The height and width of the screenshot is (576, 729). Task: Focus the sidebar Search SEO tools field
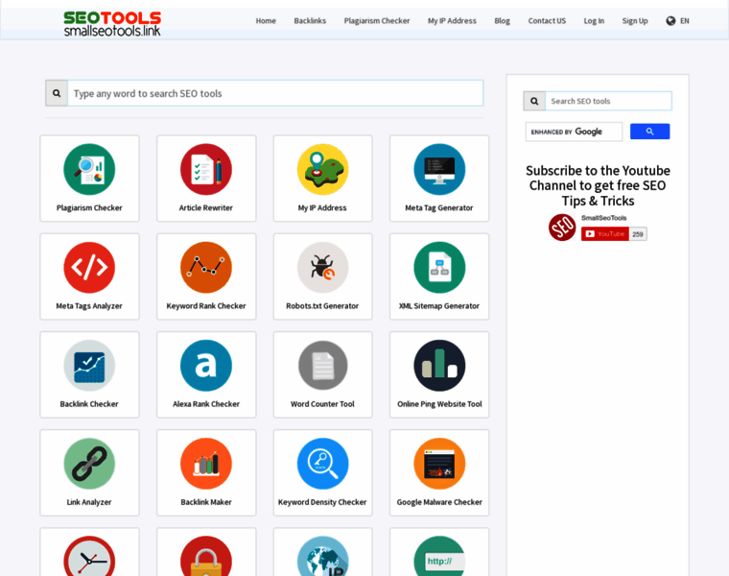(608, 101)
